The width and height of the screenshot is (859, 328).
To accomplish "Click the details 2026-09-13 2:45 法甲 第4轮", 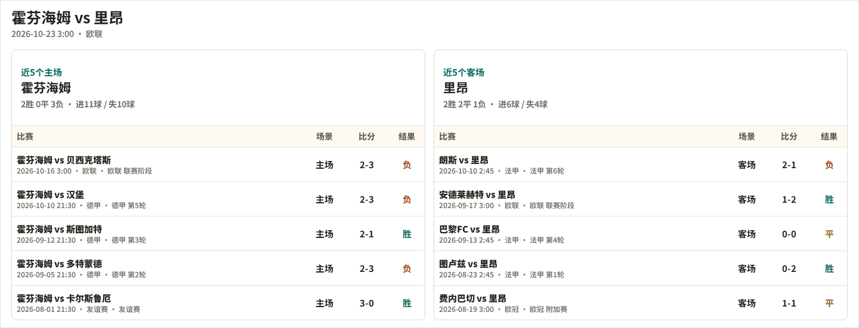I will pyautogui.click(x=502, y=240).
